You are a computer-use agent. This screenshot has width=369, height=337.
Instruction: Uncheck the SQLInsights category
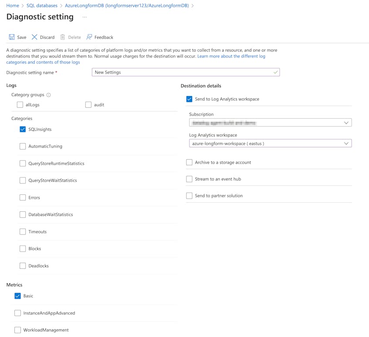[23, 129]
